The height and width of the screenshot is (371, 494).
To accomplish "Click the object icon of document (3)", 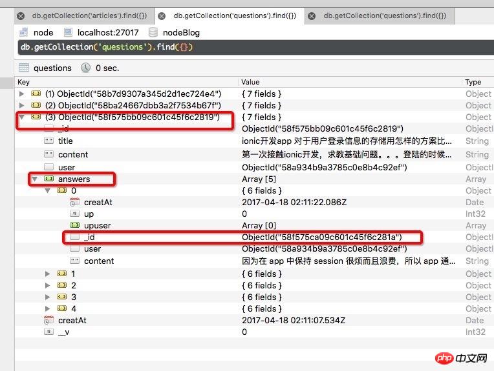I will (x=36, y=117).
